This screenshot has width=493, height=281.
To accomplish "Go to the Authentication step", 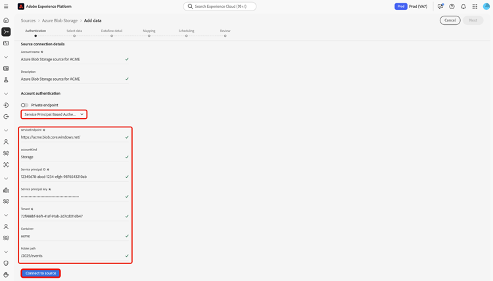I will click(x=35, y=33).
